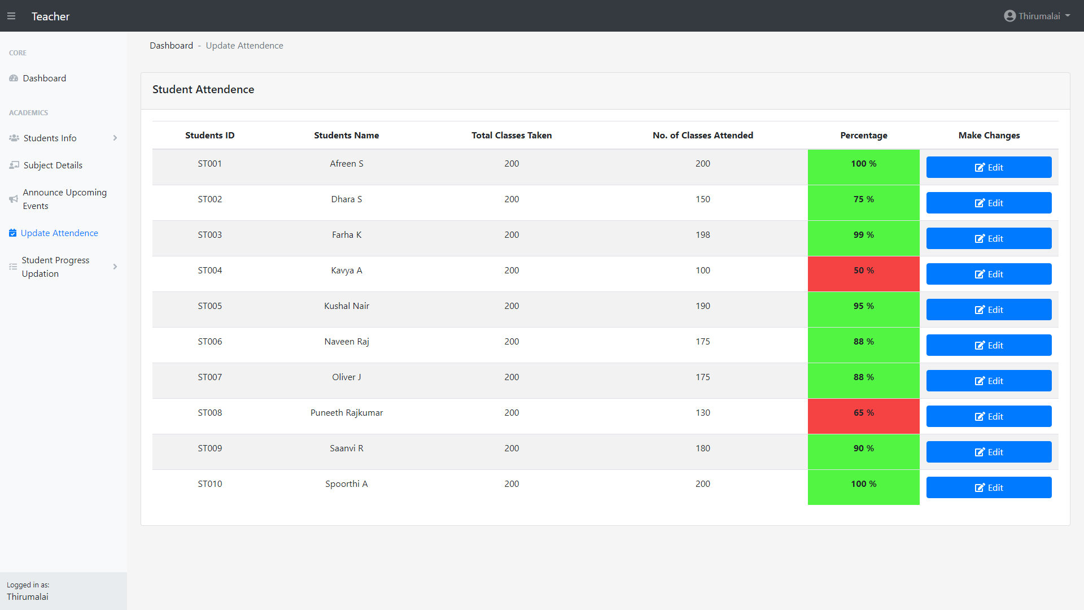
Task: Click the Teacher brand title
Action: [x=50, y=16]
